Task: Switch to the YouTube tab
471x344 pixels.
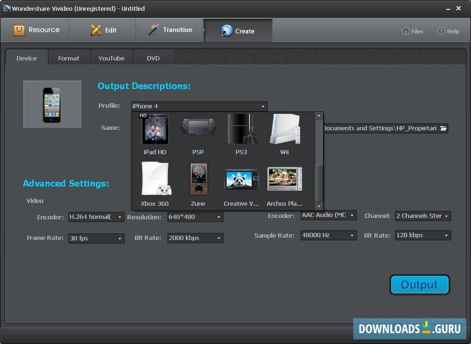Action: pyautogui.click(x=111, y=58)
